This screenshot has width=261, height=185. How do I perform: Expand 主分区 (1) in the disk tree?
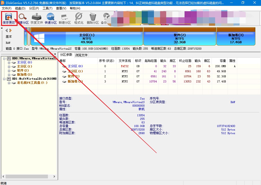point(9,67)
